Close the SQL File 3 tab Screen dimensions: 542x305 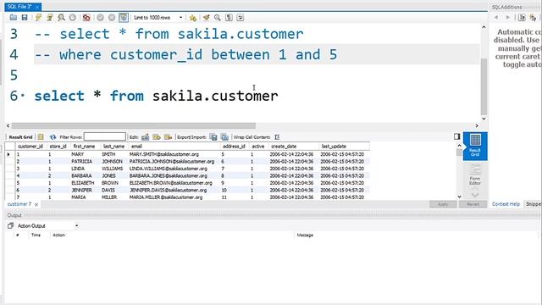click(37, 7)
